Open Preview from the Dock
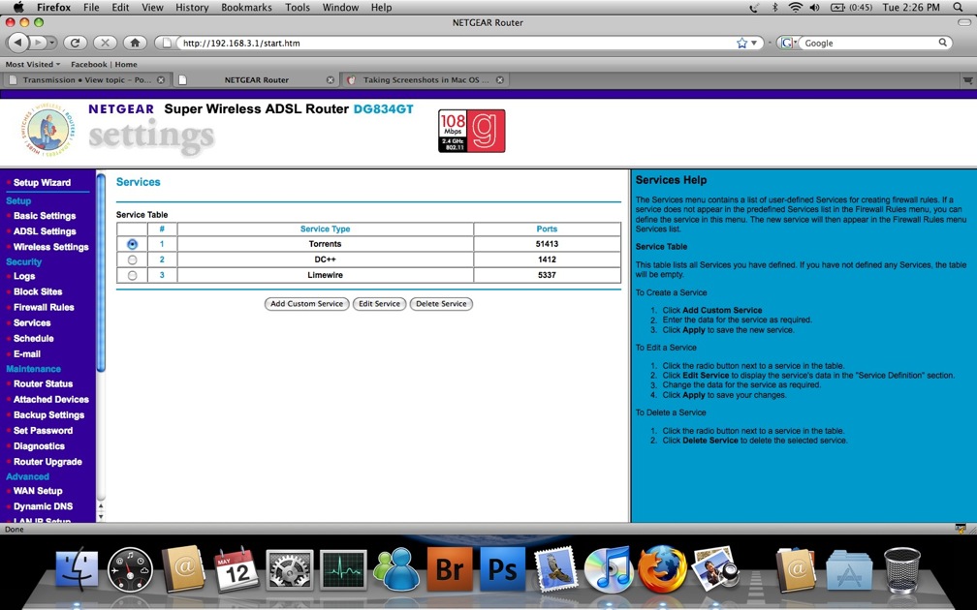Viewport: 977px width, 610px height. [x=715, y=569]
